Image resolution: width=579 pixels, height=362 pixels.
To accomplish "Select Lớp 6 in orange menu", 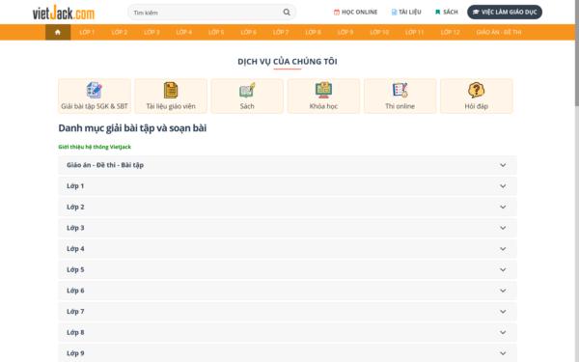I will click(x=249, y=32).
